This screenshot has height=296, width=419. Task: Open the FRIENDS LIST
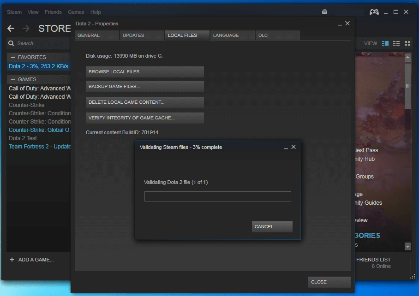point(373,260)
